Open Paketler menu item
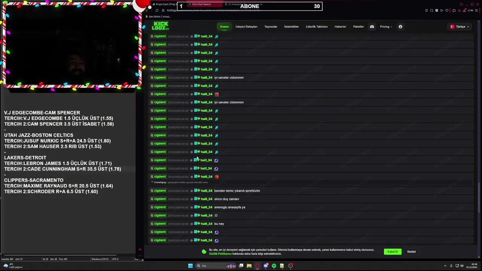 point(358,27)
